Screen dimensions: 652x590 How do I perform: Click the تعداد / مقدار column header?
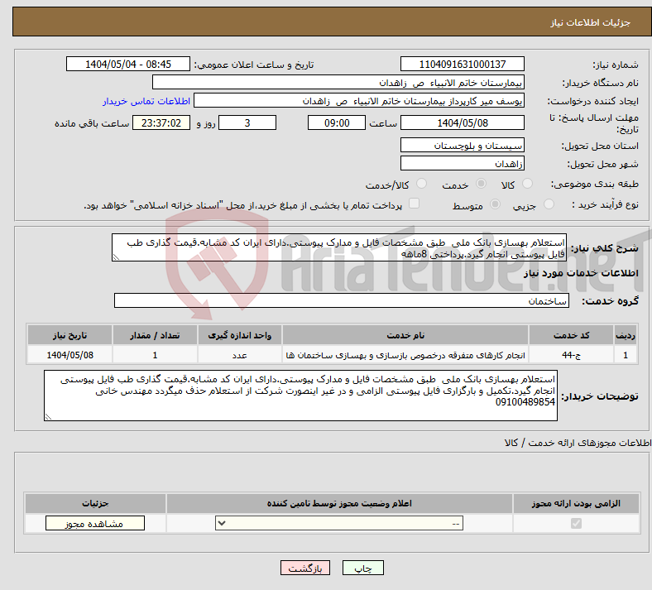(x=155, y=335)
